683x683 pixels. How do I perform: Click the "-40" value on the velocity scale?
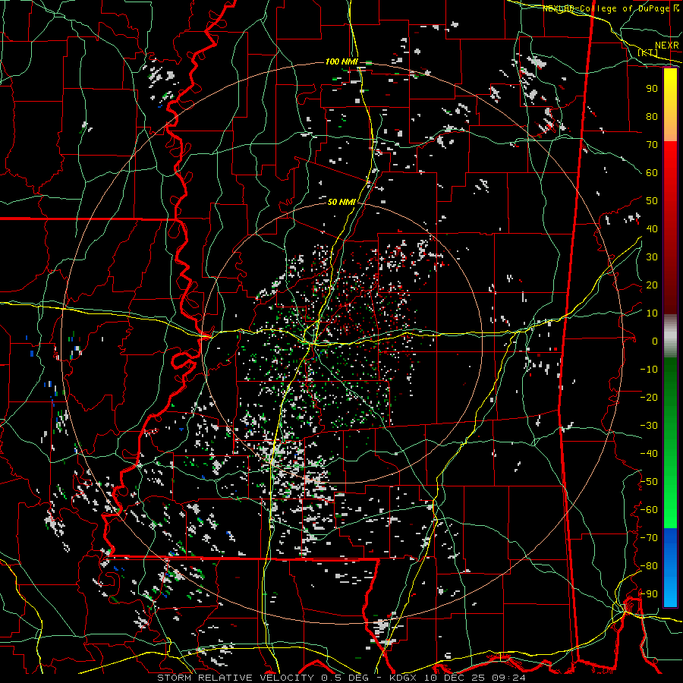pos(649,454)
